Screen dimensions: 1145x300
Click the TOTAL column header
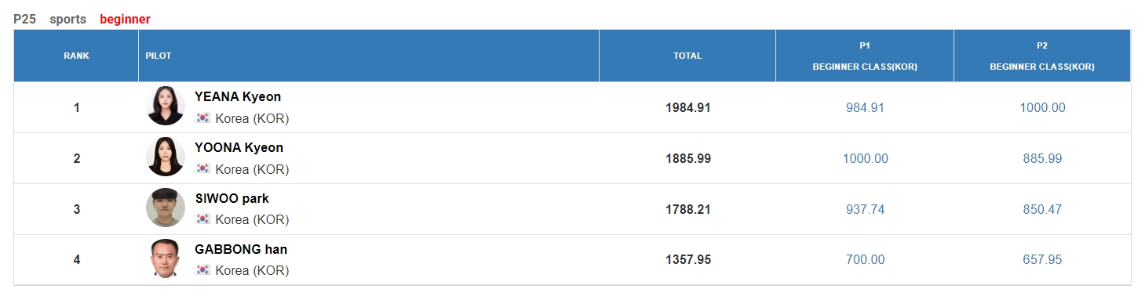pos(687,56)
